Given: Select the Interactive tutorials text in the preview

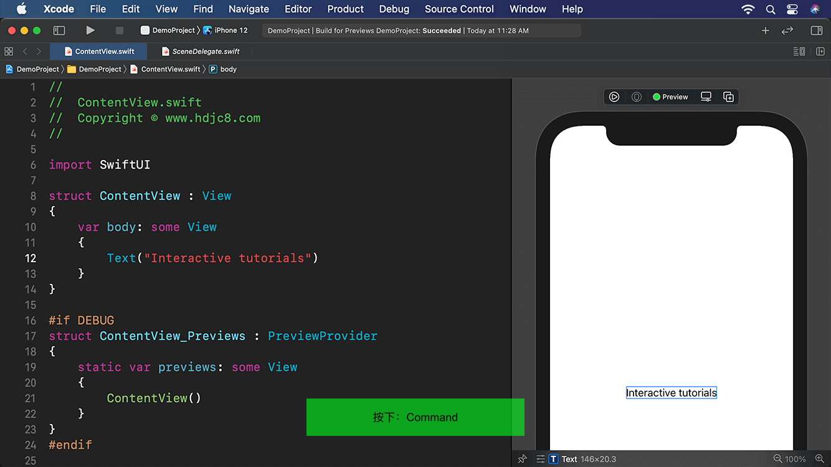Looking at the screenshot, I should 672,393.
